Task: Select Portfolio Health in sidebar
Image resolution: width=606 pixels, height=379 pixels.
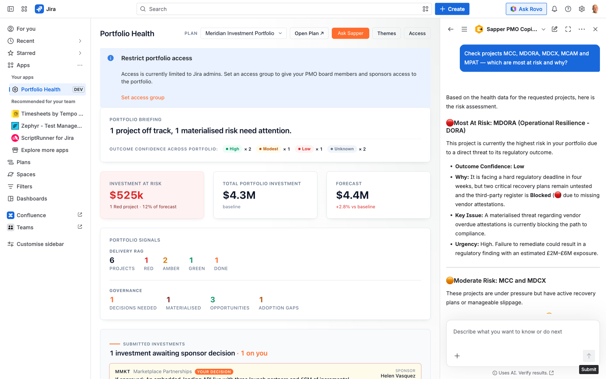Action: pyautogui.click(x=41, y=89)
